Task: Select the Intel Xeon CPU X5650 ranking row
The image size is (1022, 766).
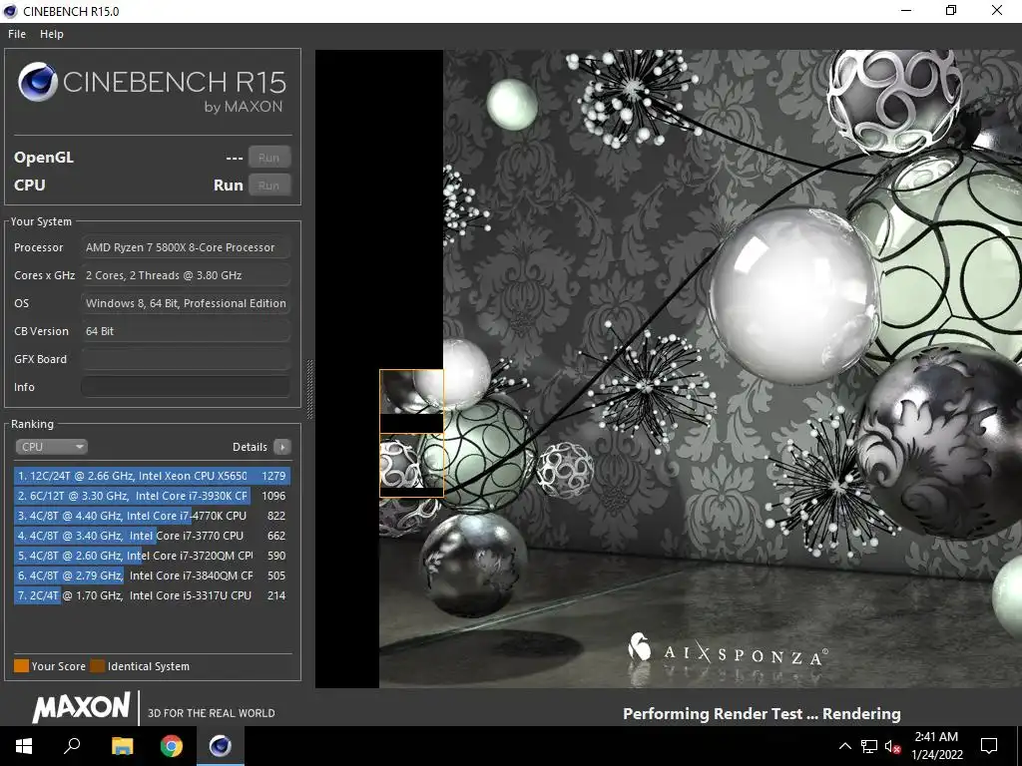Action: [x=152, y=476]
